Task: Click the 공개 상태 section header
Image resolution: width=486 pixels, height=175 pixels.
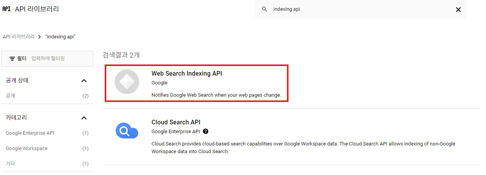Action: point(17,81)
